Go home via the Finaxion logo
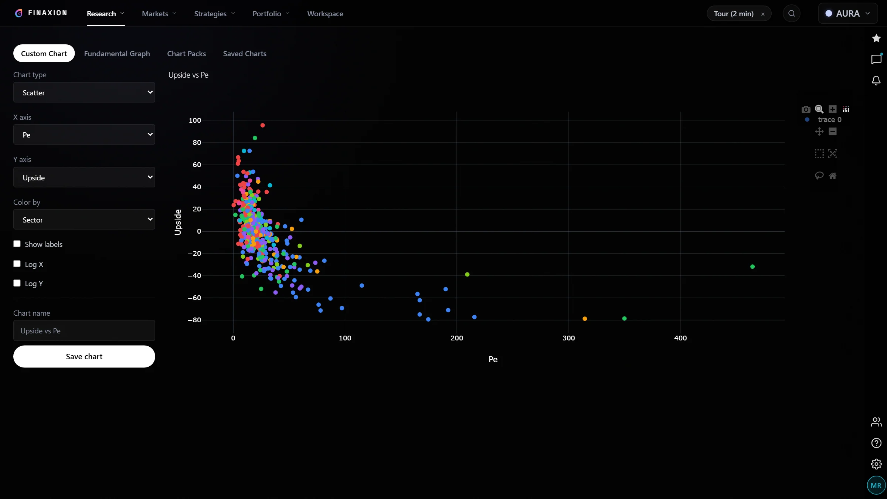 (41, 13)
